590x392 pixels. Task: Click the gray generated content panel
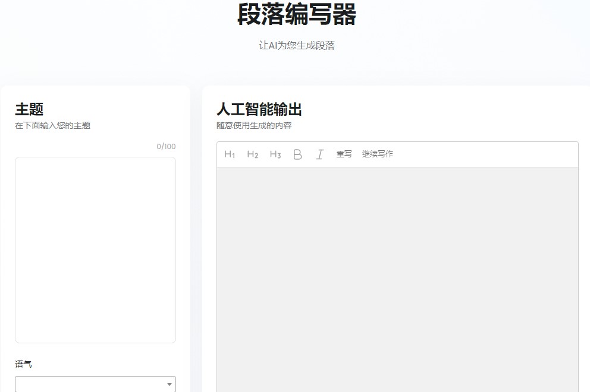point(397,273)
